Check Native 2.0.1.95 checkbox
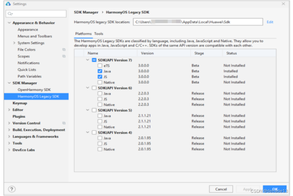Screen dimensions: 293x196 point(100,149)
